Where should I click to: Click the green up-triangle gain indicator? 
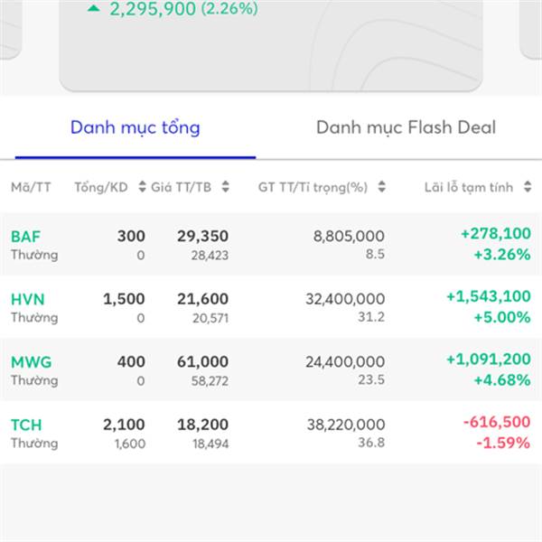94,9
